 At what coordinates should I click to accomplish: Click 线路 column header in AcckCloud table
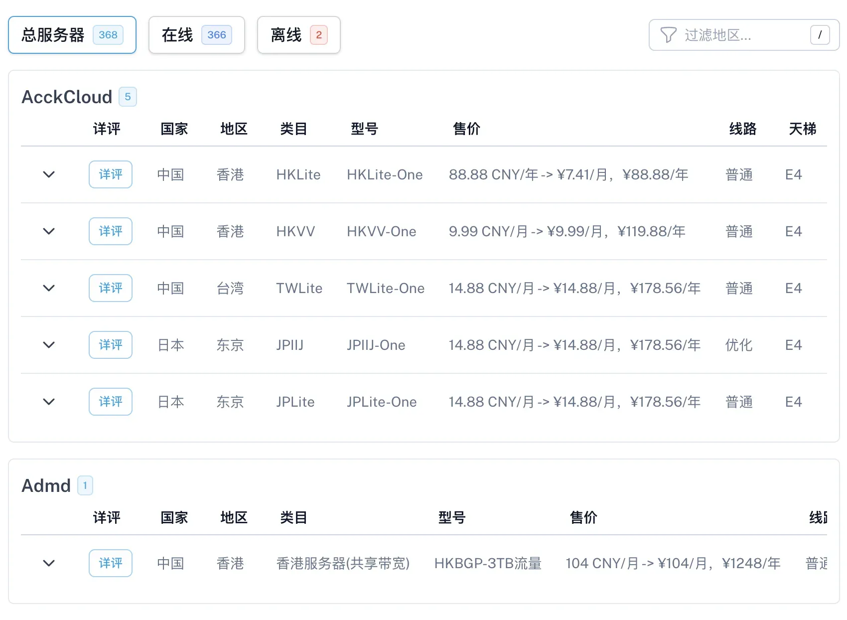coord(743,129)
